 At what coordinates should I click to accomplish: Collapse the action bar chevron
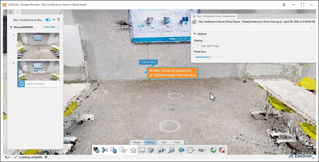(x=187, y=142)
